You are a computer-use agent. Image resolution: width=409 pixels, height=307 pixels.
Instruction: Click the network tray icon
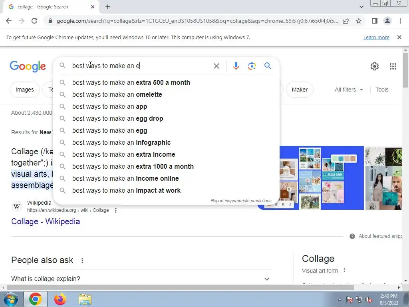click(x=359, y=300)
